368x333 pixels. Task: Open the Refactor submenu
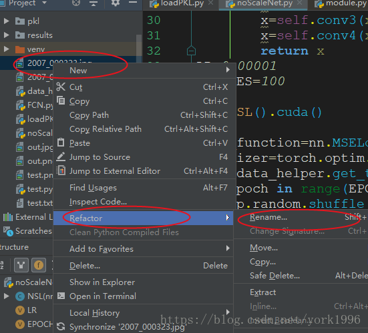[x=144, y=218]
